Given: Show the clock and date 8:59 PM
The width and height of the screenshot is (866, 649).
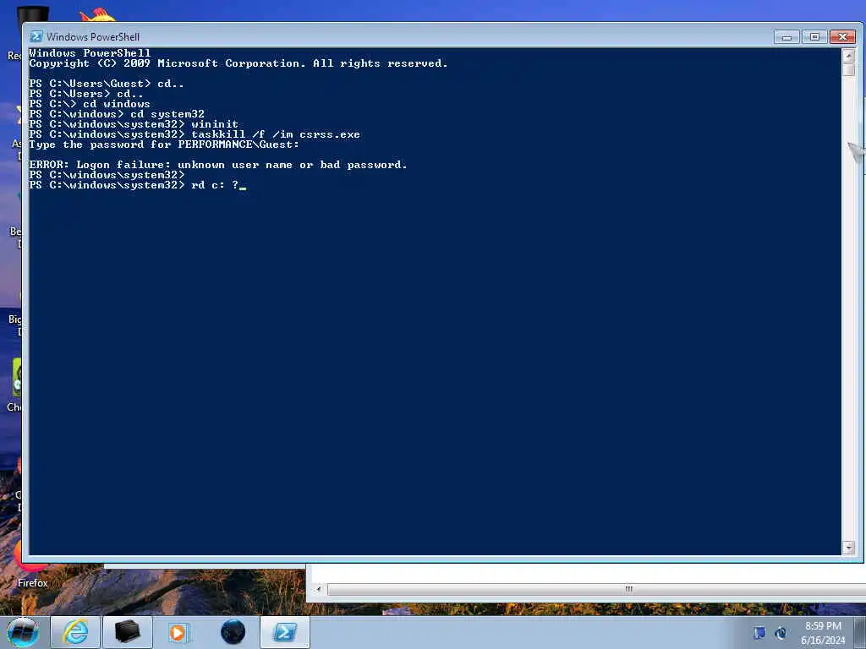Looking at the screenshot, I should [x=823, y=633].
